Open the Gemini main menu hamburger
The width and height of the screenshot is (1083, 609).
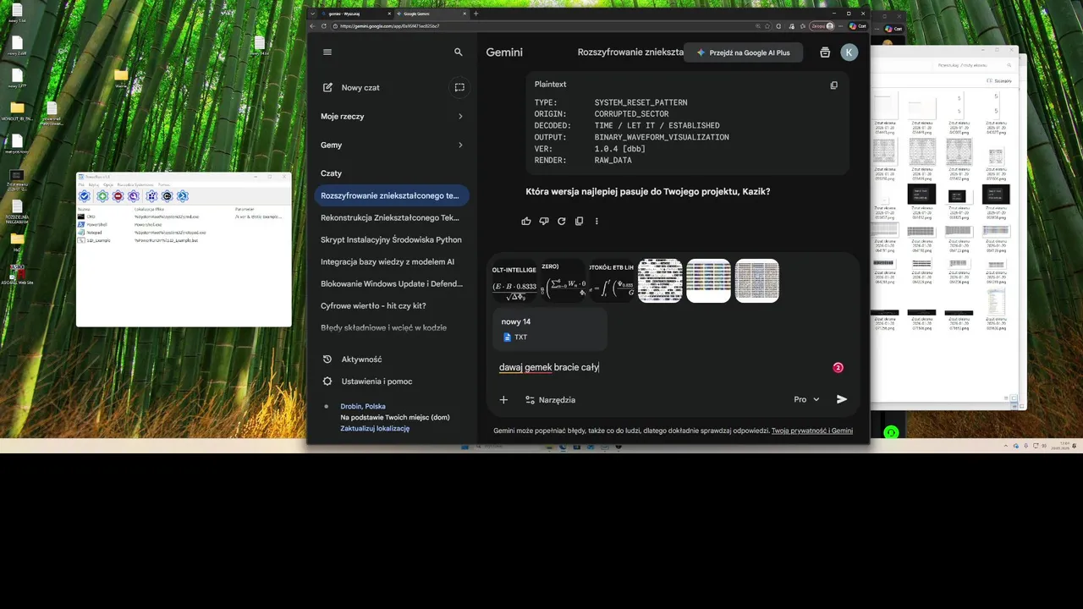[327, 52]
